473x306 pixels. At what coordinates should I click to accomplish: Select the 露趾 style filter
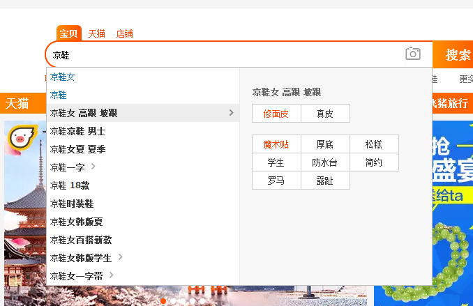(325, 181)
